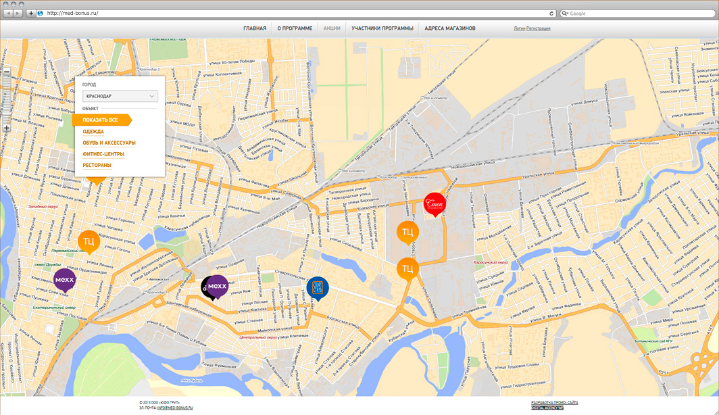
Task: Click the Западный округ label on the map
Action: 43,206
